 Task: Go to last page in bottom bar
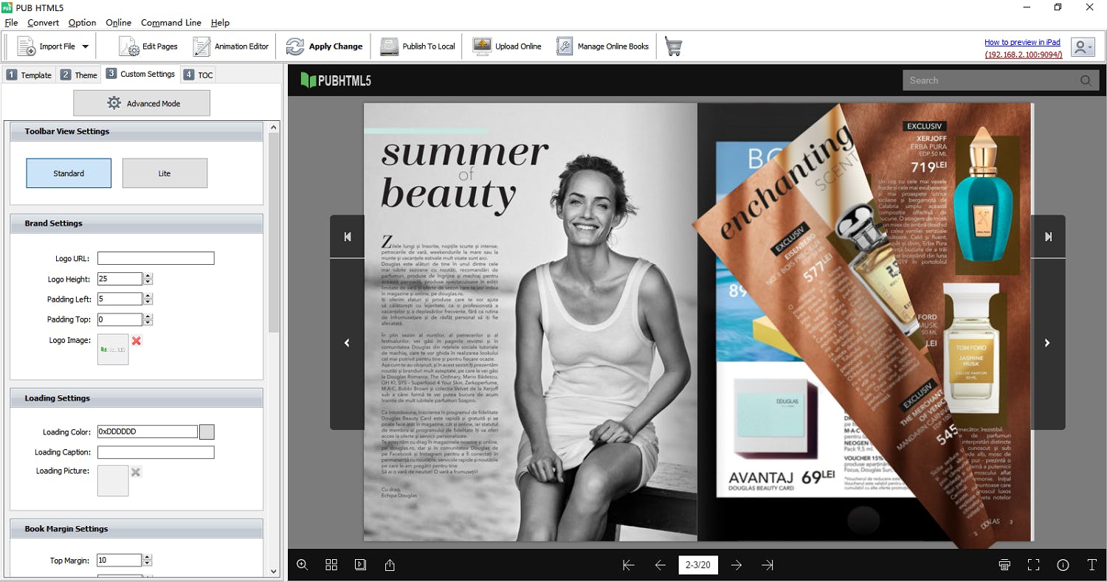coord(768,565)
